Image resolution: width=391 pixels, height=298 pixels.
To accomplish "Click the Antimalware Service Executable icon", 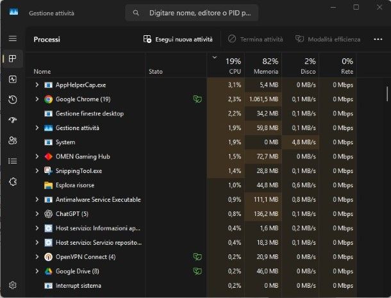I will [48, 200].
